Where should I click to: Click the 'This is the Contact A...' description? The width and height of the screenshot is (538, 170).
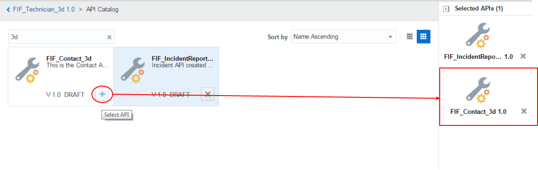pyautogui.click(x=77, y=65)
